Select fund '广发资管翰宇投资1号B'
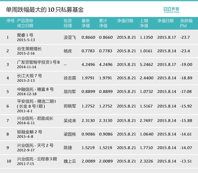198x173 pixels. 38,62
